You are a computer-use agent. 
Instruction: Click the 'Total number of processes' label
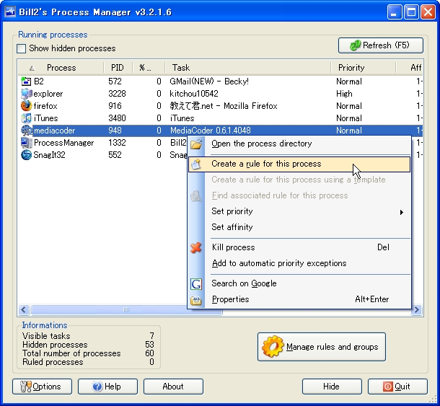tap(71, 353)
